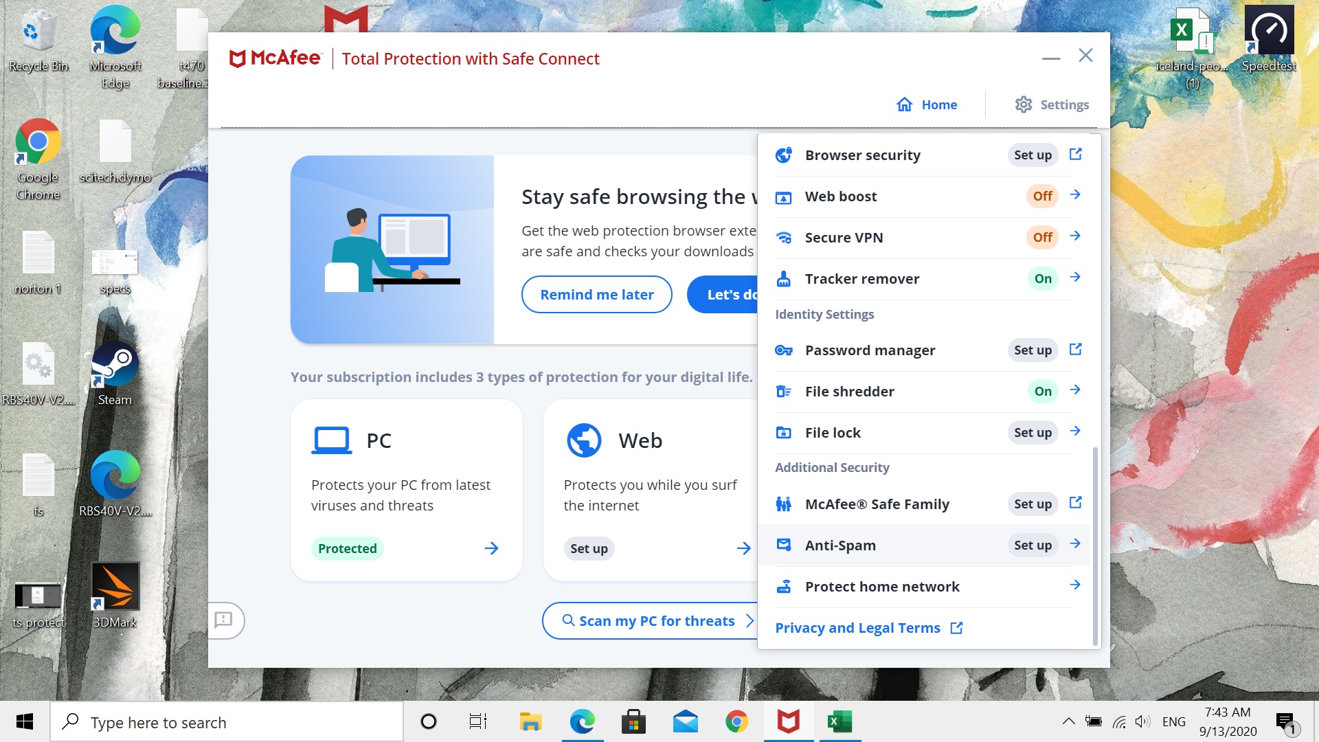Click the Web globe card icon

click(x=584, y=440)
